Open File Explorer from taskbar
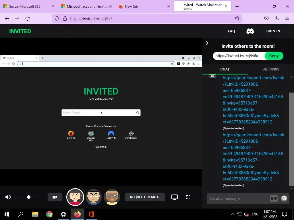The height and width of the screenshot is (220, 294). (35, 214)
